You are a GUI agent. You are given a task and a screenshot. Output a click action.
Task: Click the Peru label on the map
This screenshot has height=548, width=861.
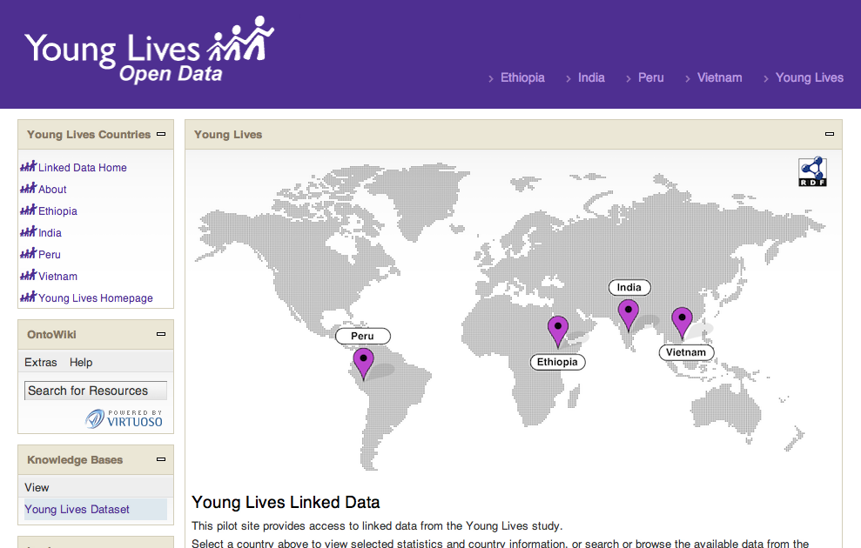[362, 336]
